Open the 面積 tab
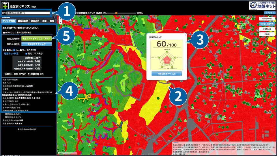277x156 pixels. coord(52,21)
